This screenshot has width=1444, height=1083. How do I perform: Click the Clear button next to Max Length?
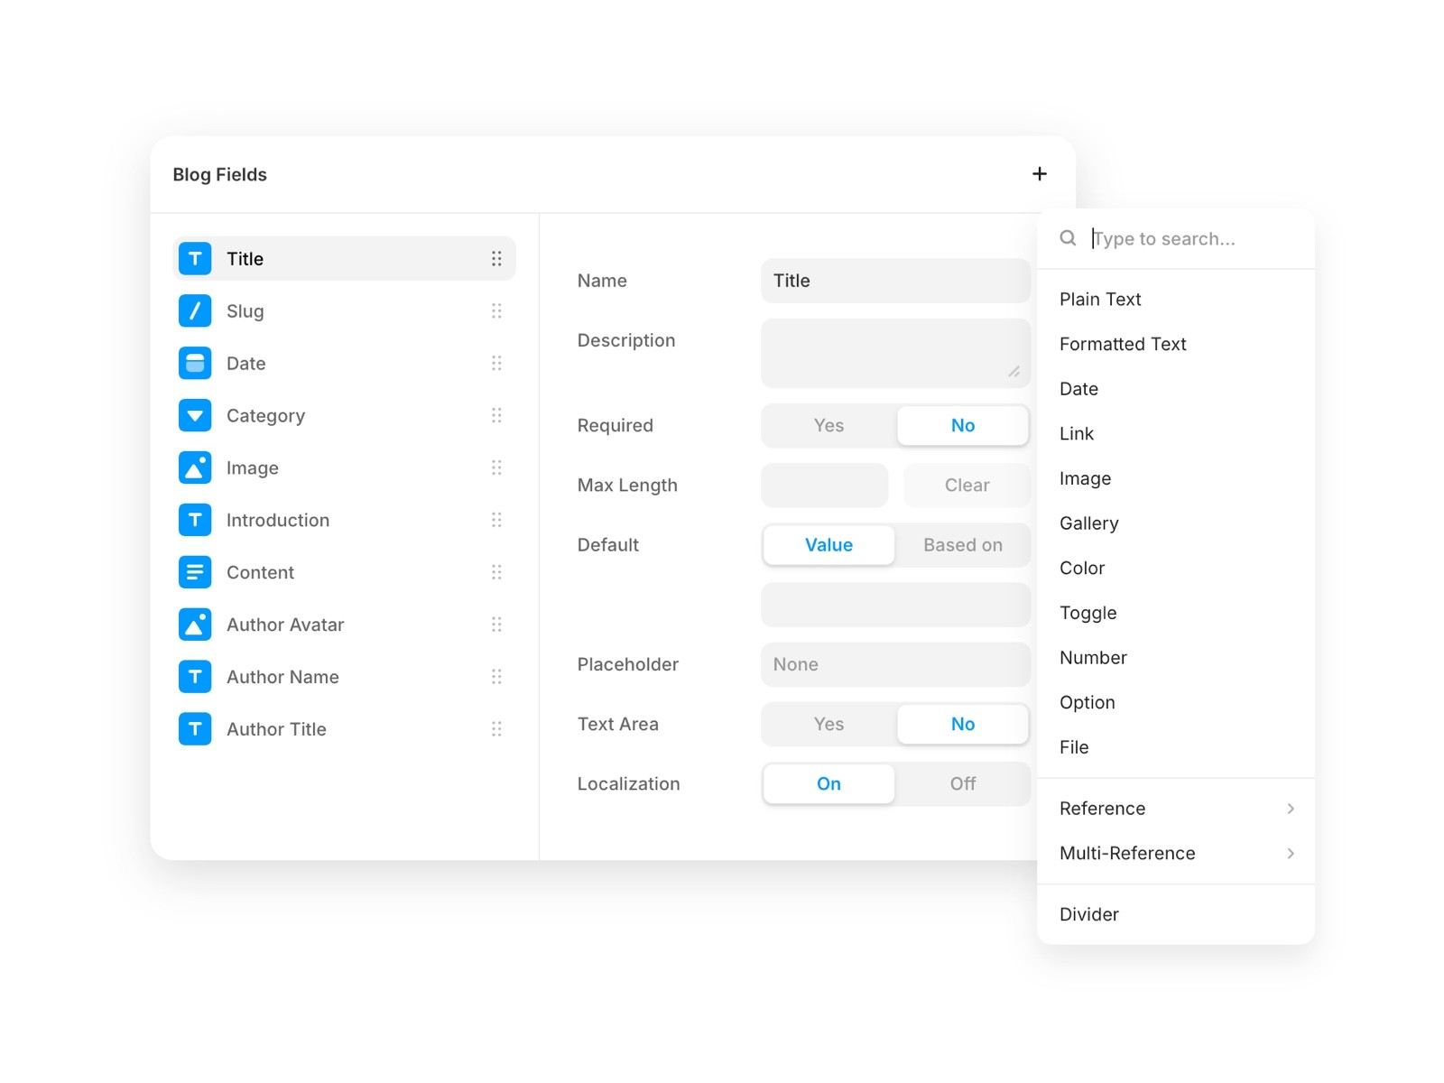(966, 485)
